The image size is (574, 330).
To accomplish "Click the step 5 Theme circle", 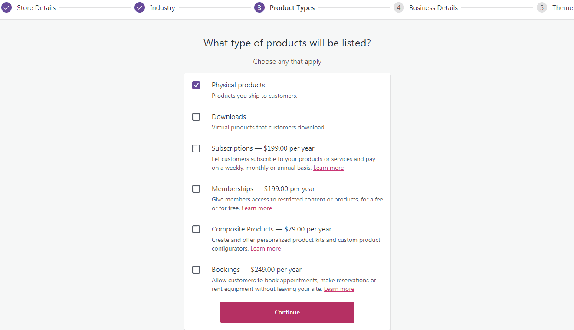I will (542, 8).
